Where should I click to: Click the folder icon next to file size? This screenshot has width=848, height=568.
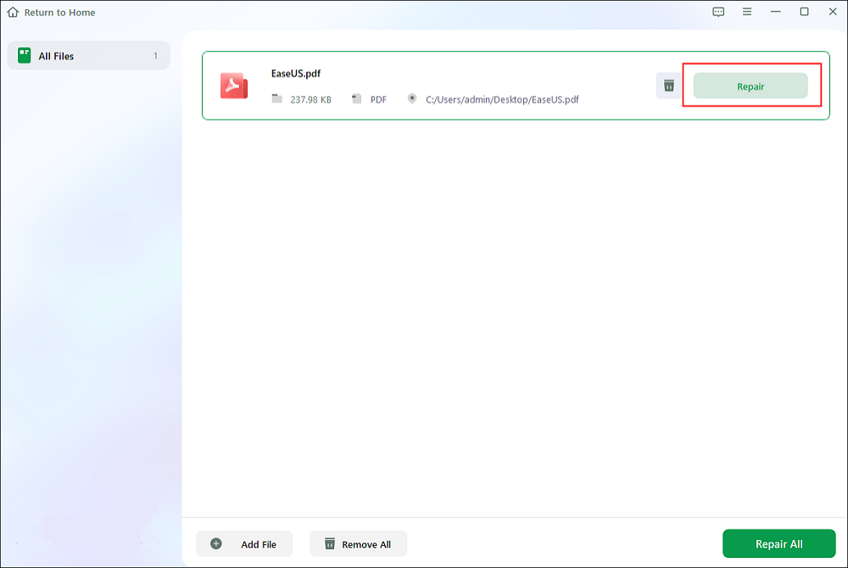coord(277,98)
